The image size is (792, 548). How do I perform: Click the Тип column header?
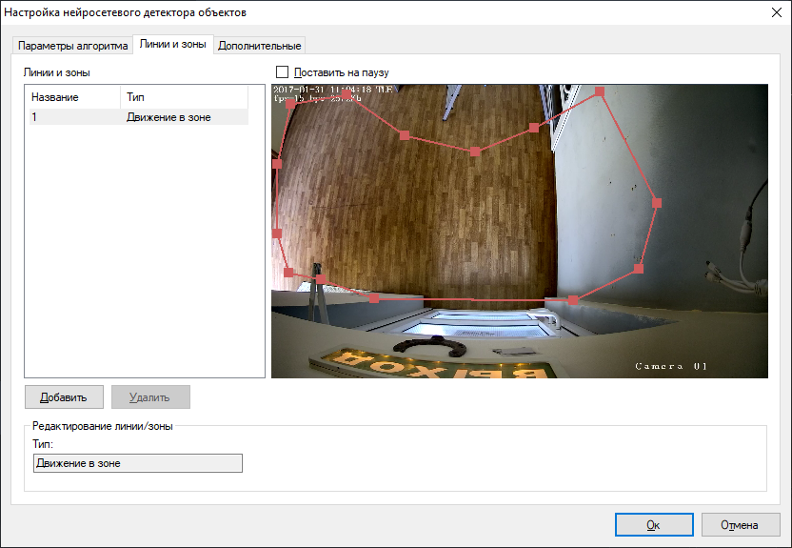coord(181,97)
